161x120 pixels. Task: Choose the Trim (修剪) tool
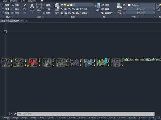pyautogui.click(x=15, y=5)
